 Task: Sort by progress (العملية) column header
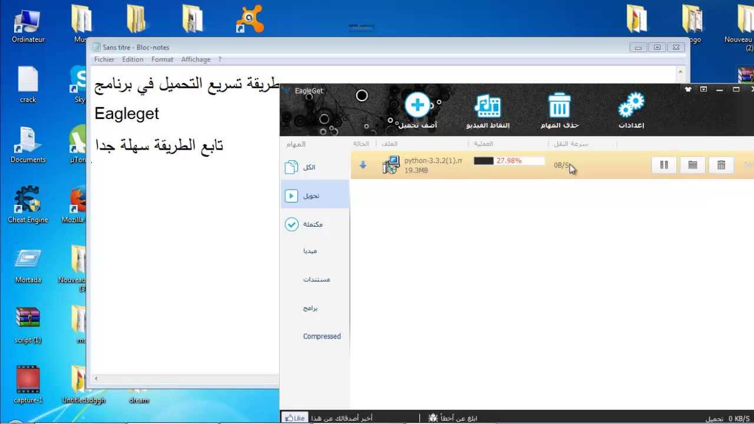point(483,144)
